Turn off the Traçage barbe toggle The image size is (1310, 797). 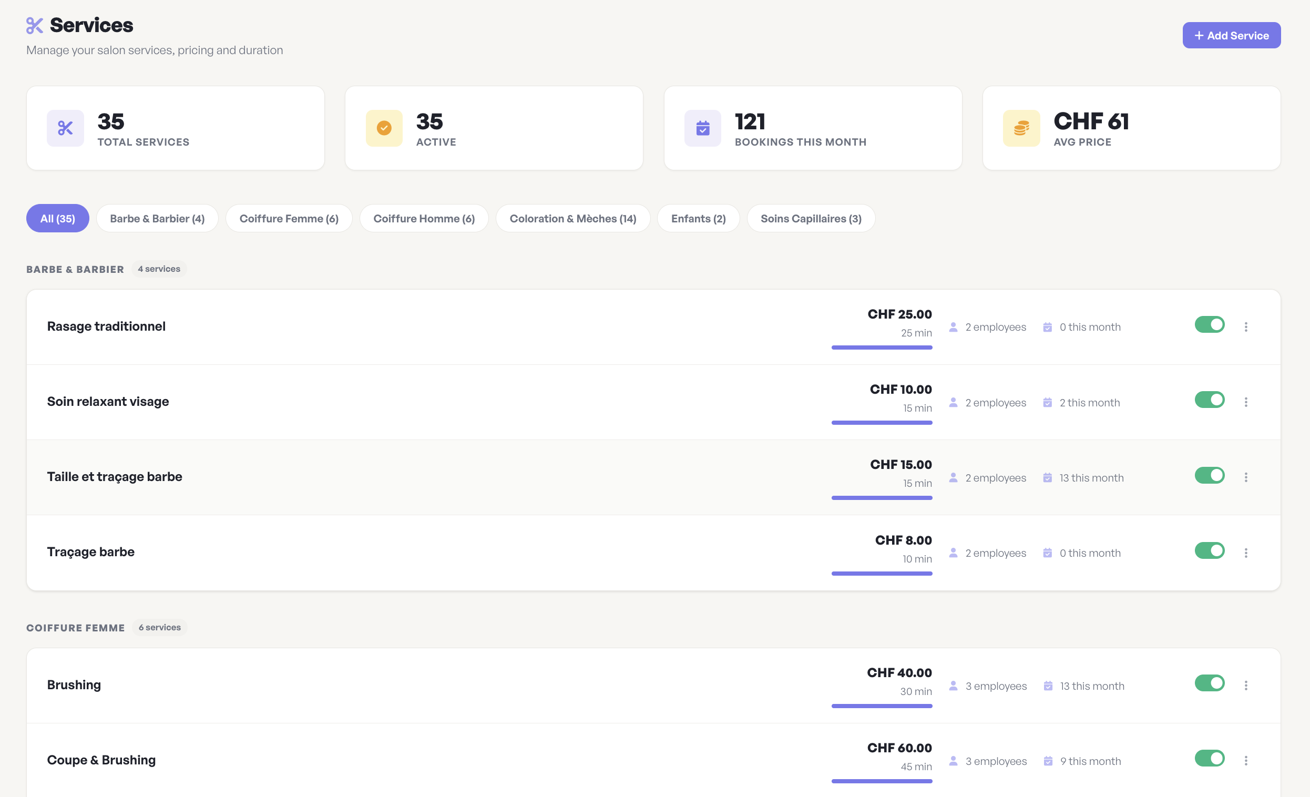[1210, 551]
